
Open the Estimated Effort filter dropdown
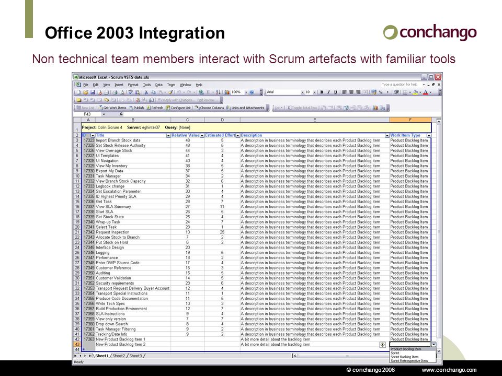coord(238,136)
